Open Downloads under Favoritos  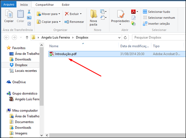coord(20,59)
